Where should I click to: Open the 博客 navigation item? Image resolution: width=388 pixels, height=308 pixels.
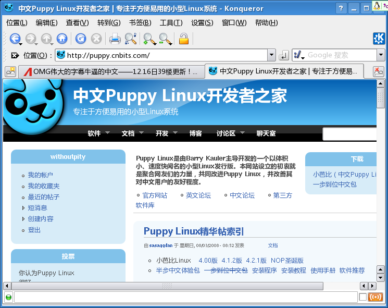pyautogui.click(x=195, y=133)
